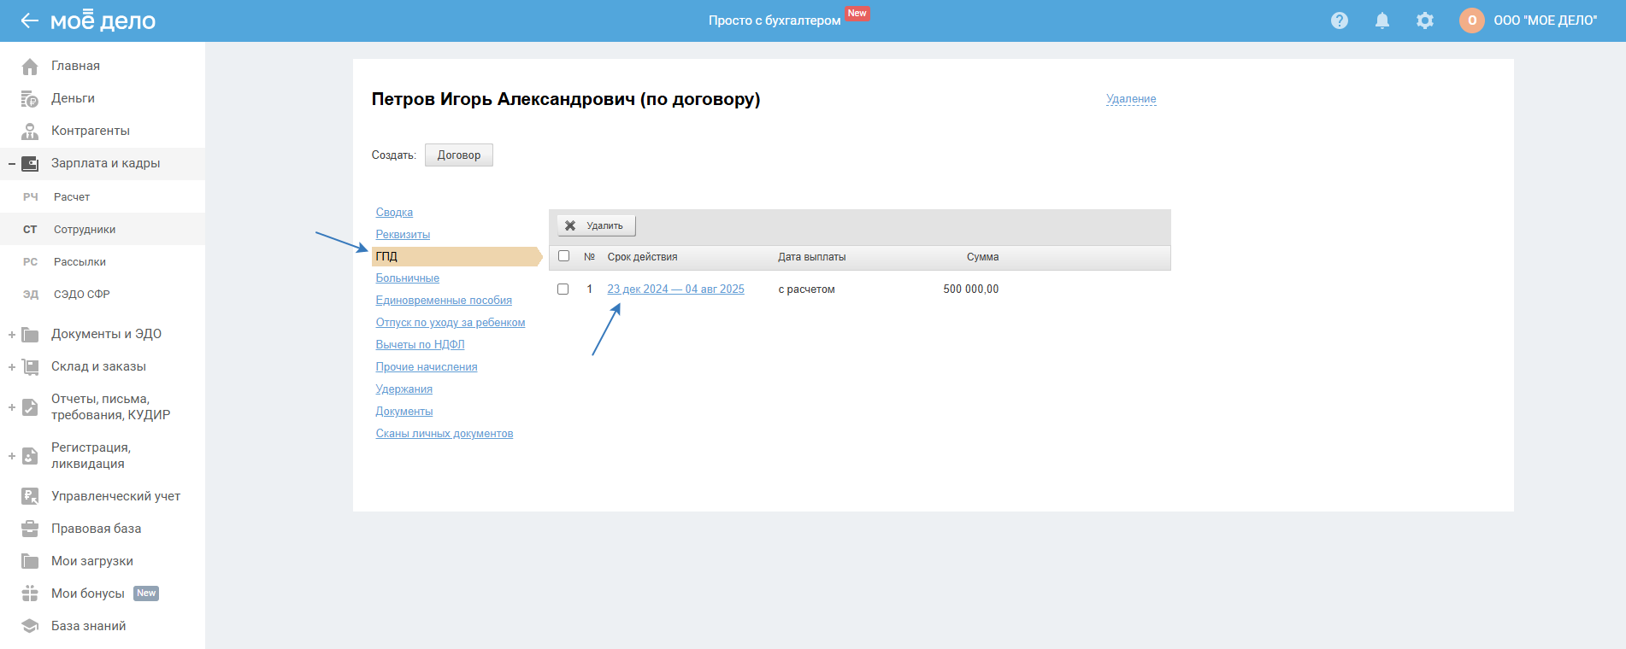This screenshot has width=1626, height=649.
Task: Open settings gear icon
Action: [x=1425, y=20]
